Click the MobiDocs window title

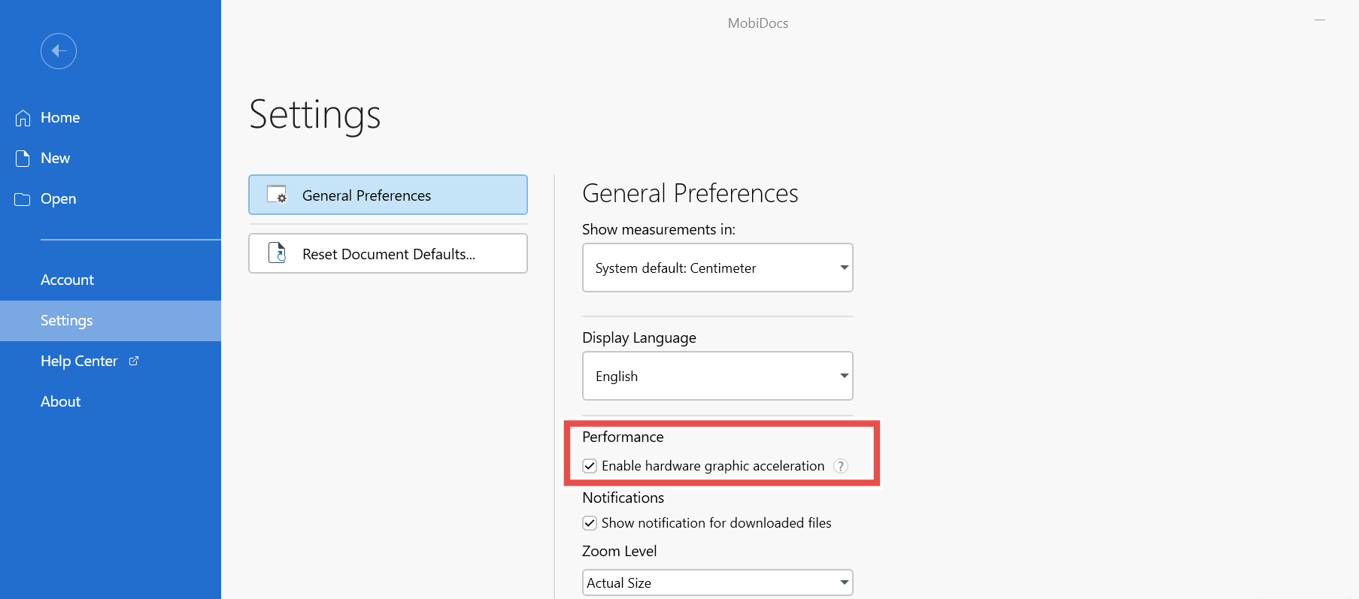[758, 23]
